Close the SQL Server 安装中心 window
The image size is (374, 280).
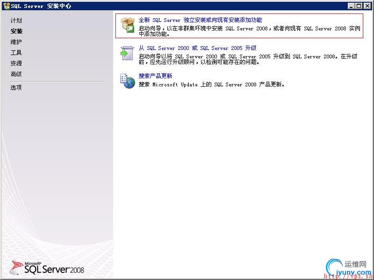(x=367, y=6)
